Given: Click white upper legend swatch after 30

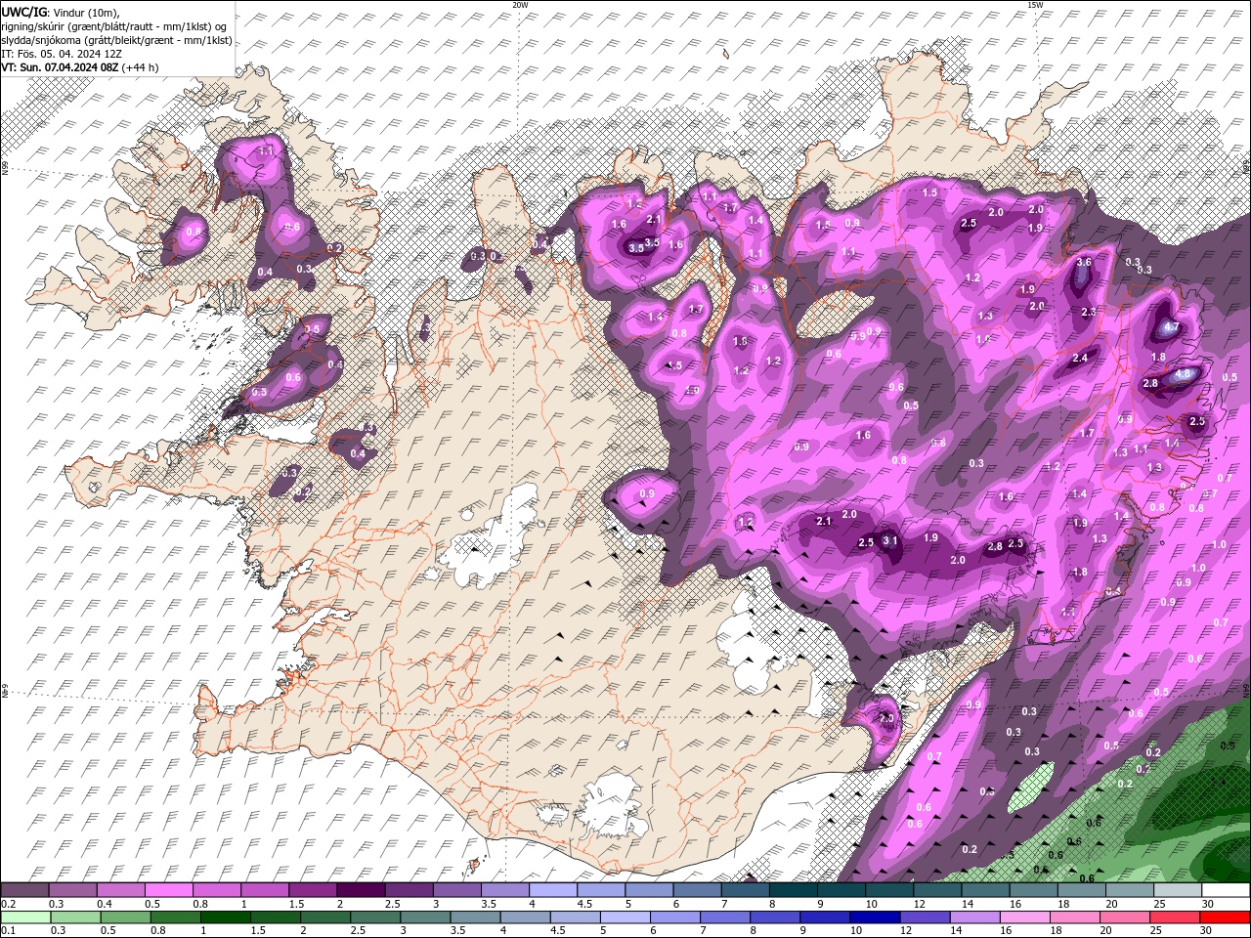Looking at the screenshot, I should click(x=1225, y=890).
